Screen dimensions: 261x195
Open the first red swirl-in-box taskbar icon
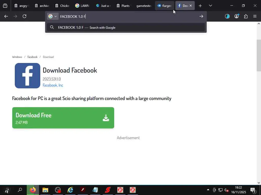(120, 190)
